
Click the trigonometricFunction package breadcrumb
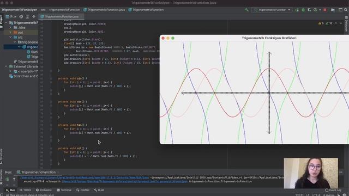pyautogui.click(x=64, y=10)
